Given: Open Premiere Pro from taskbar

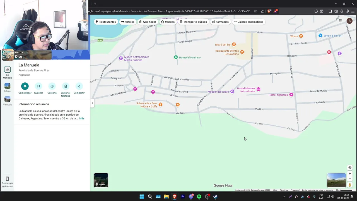Looking at the screenshot, I should pyautogui.click(x=183, y=197).
